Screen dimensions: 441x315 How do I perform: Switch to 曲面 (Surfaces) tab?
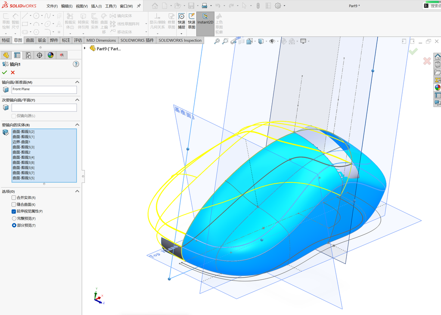point(30,40)
